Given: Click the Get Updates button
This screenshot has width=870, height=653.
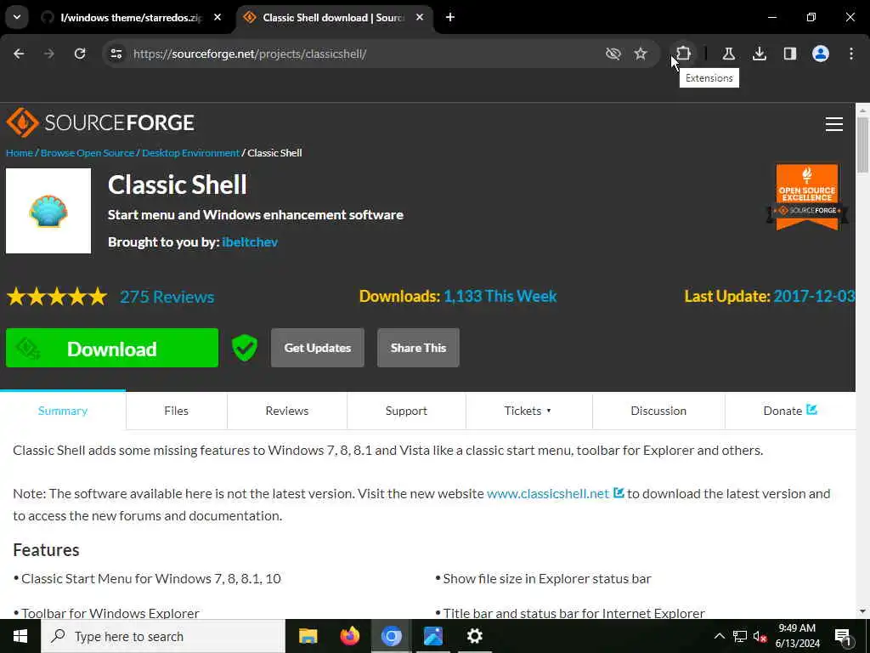Looking at the screenshot, I should tap(318, 348).
